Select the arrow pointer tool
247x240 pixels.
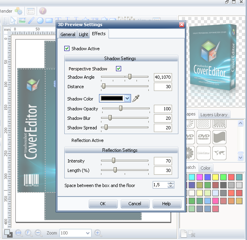point(13,21)
